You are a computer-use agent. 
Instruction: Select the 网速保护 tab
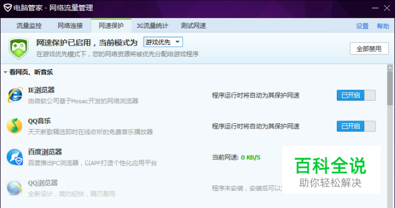click(111, 26)
